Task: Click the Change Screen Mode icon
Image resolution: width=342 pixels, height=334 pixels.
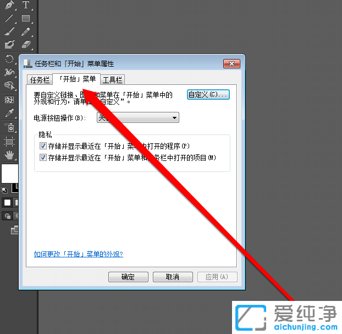Action: tap(15, 230)
